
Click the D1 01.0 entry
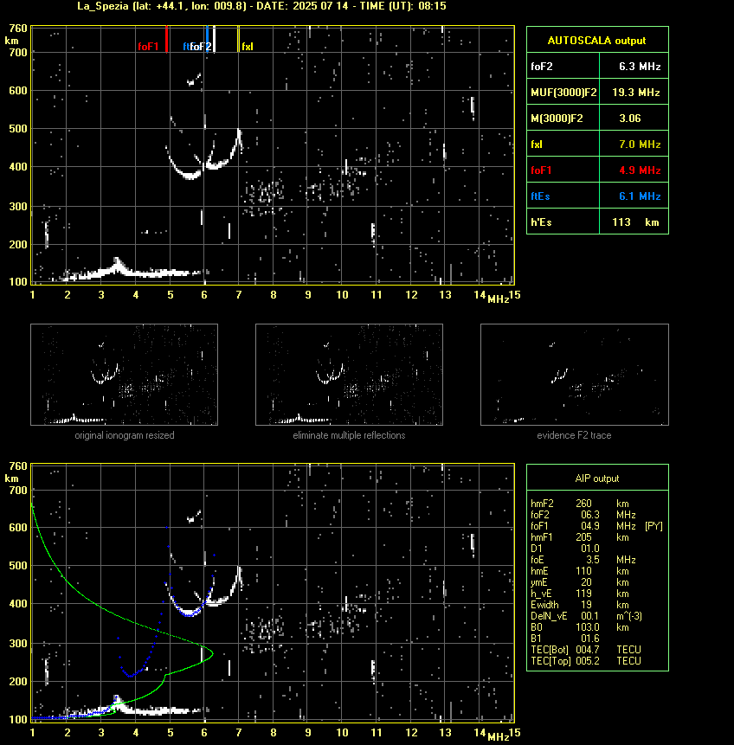pos(565,549)
